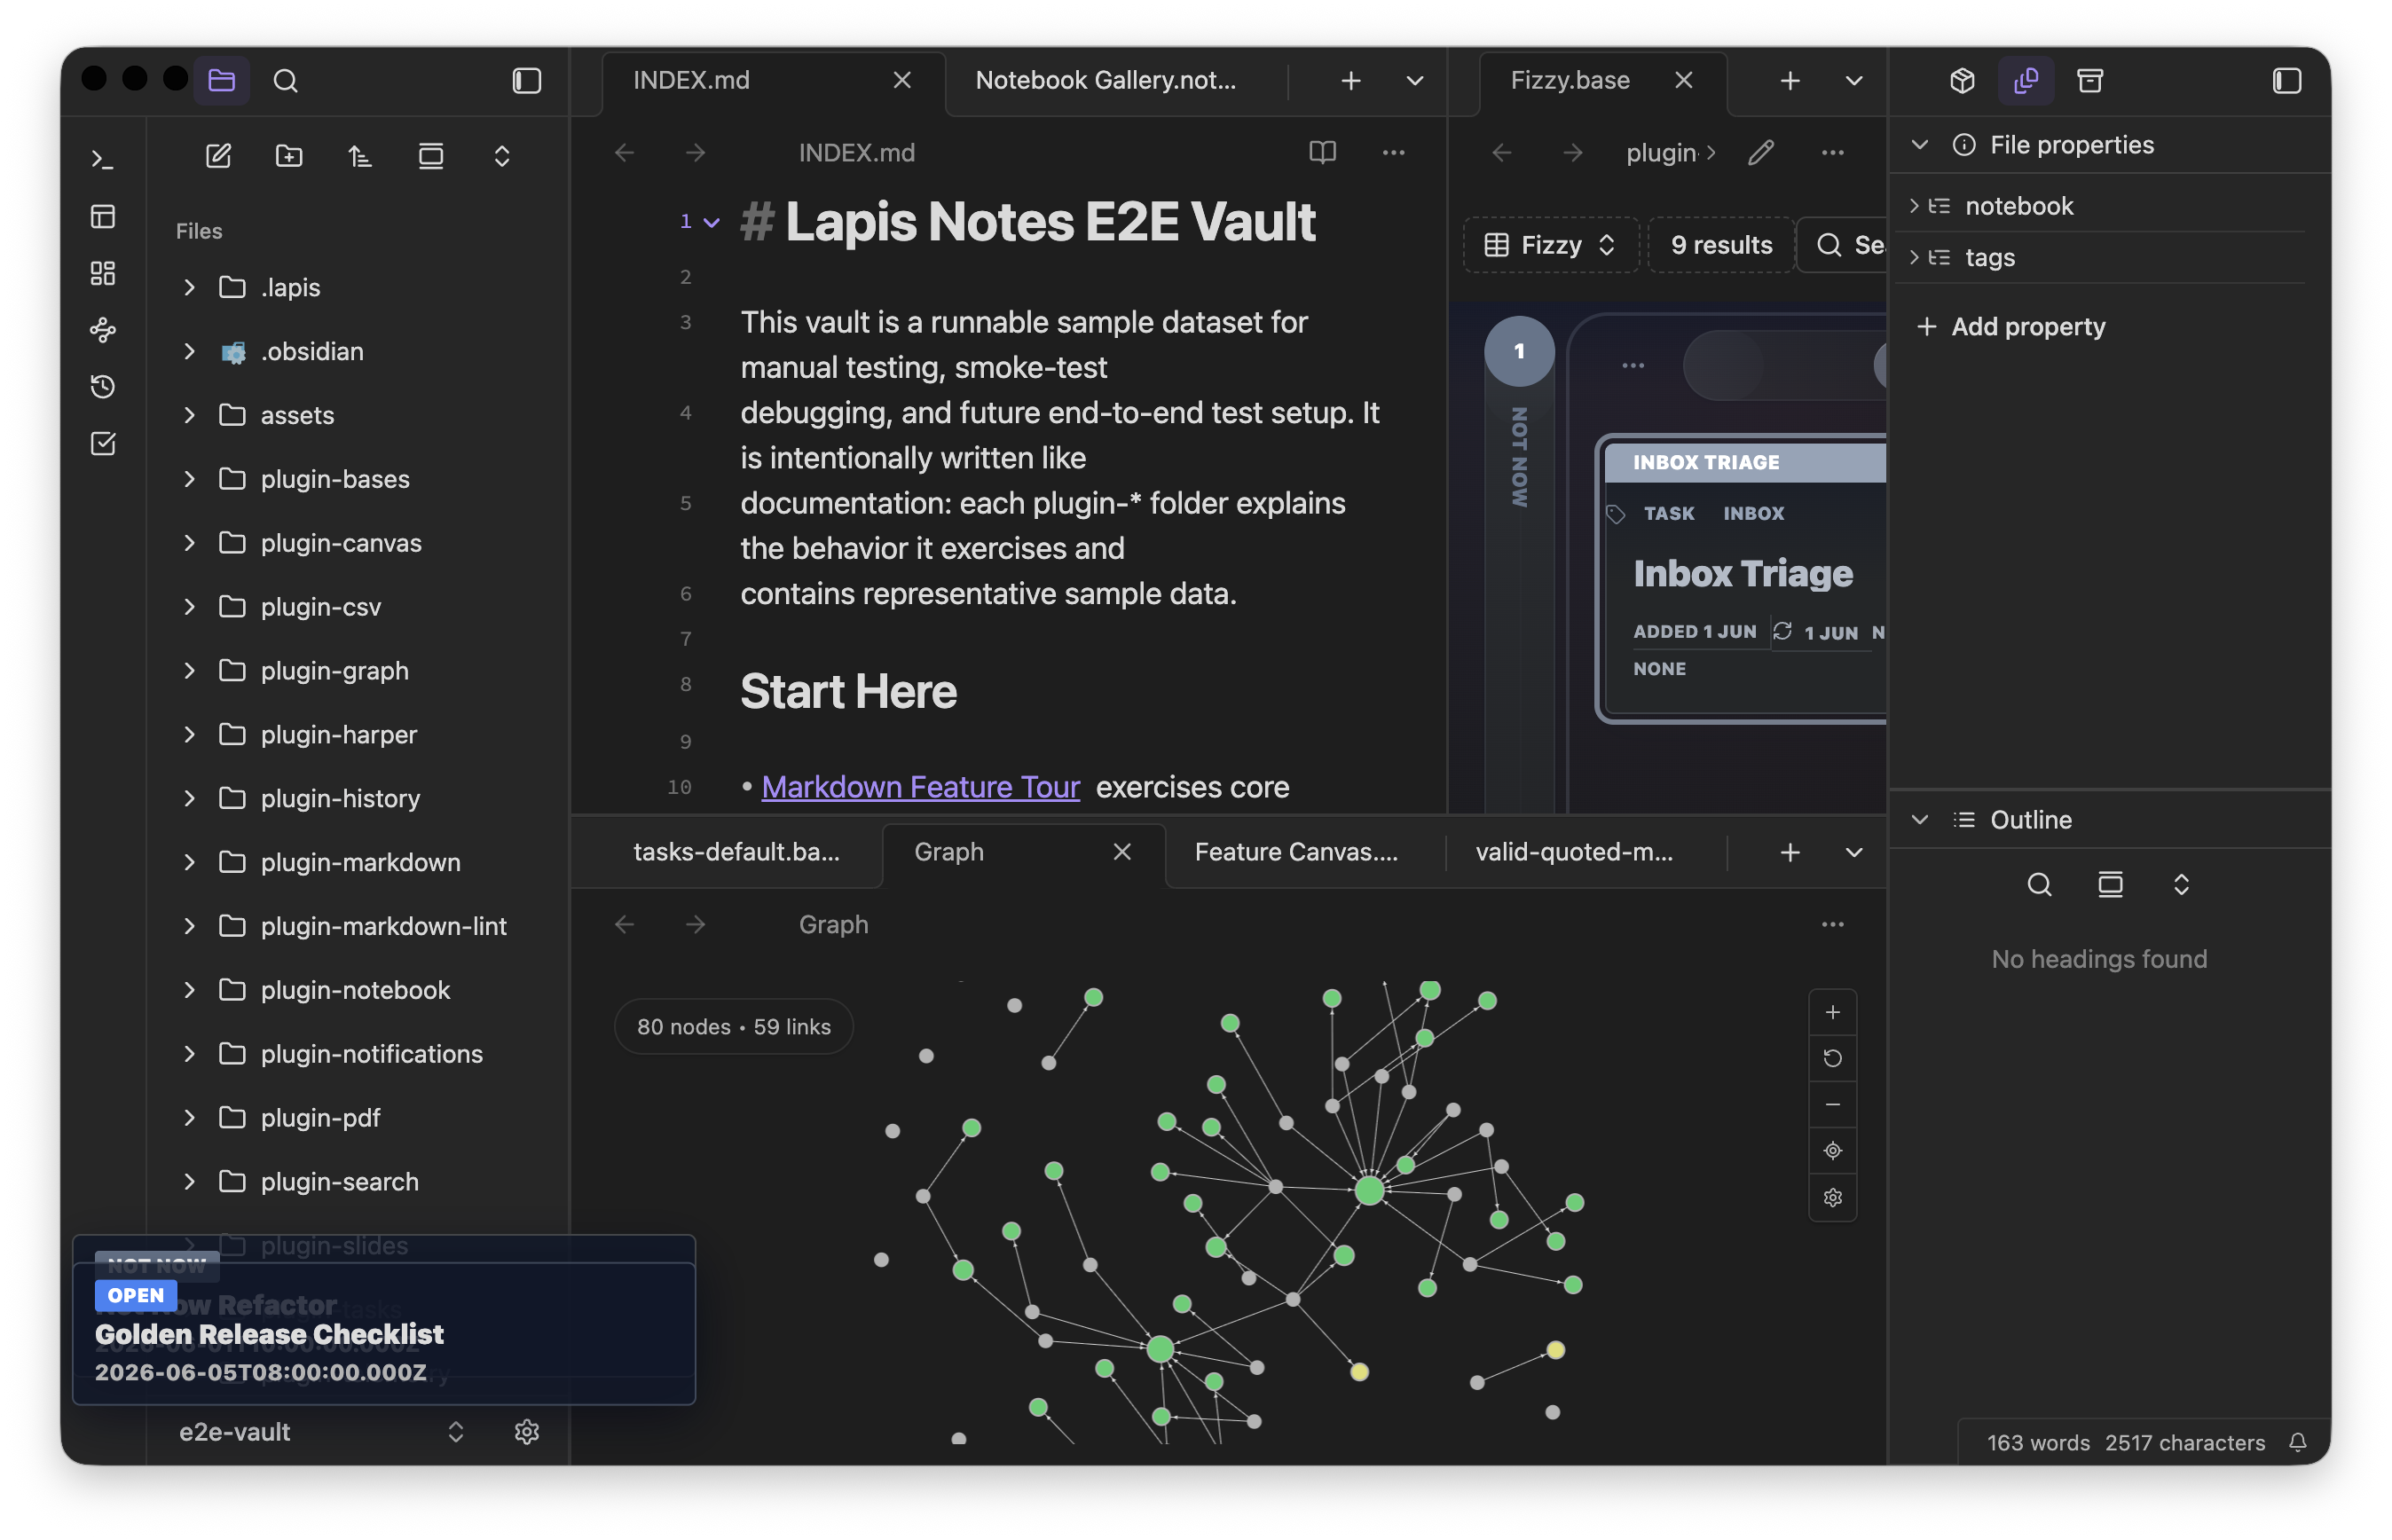
Task: Open the links panel icon in right sidebar
Action: 2026,80
